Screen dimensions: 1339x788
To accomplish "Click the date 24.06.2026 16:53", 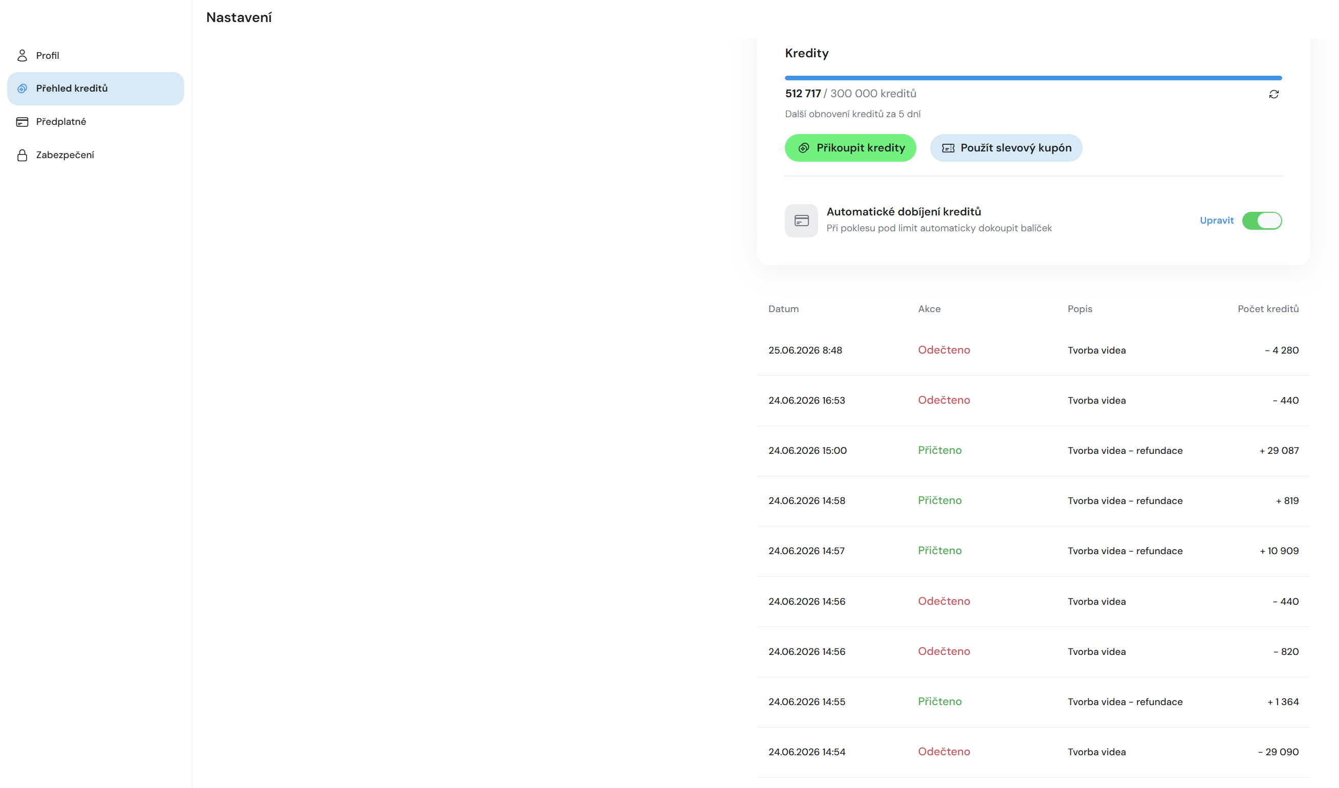I will click(x=806, y=400).
